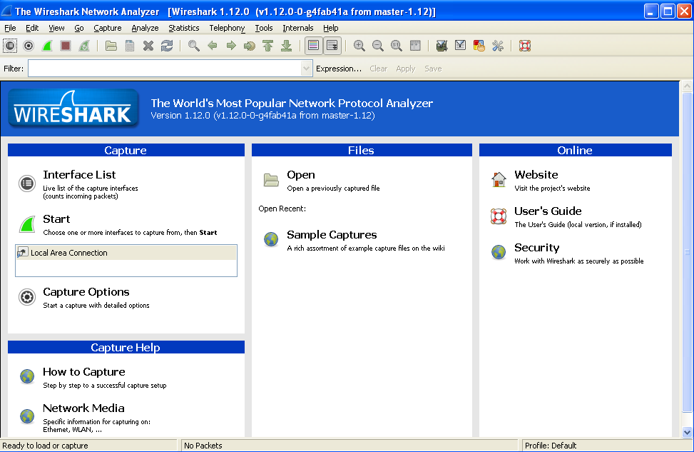Click the Find packet magnifier icon
The image size is (694, 452).
193,46
